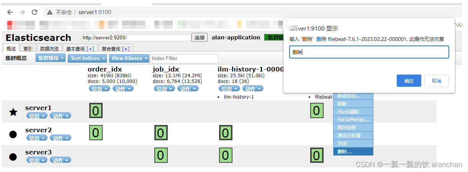
Task: Click the 连接 connect button
Action: pyautogui.click(x=200, y=37)
